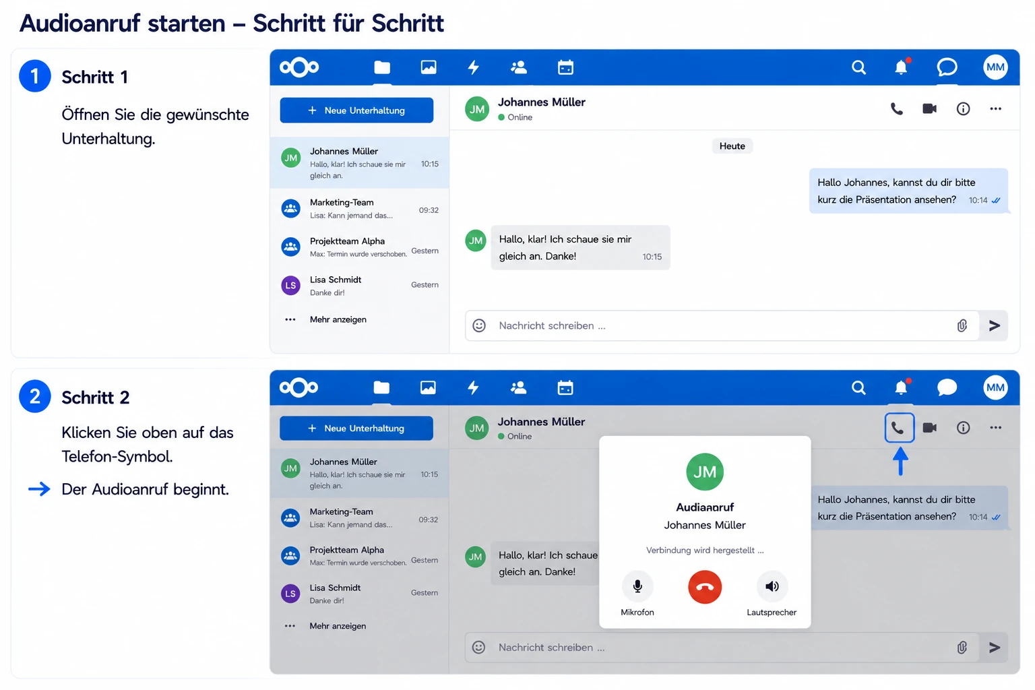Screen dimensions: 1035x690
Task: Click Neue Unterhaltung button in Schritt 1
Action: 356,111
